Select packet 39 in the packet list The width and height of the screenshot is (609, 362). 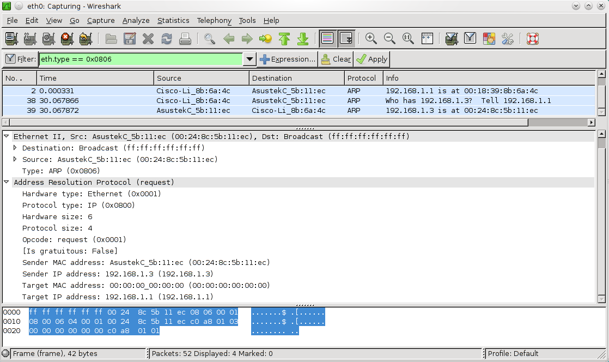[x=299, y=111]
